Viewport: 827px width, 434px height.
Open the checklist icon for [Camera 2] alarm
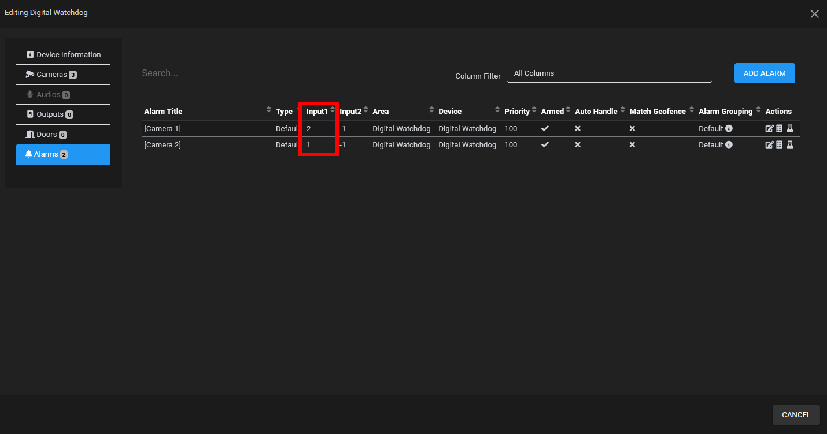point(779,144)
